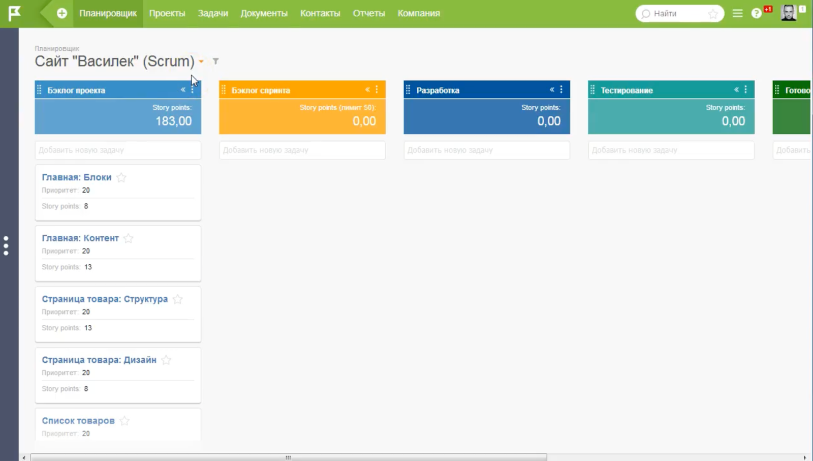Collapse the 'Разработка' column
The image size is (813, 461).
[x=552, y=90]
